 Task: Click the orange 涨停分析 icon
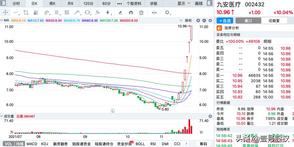pyautogui.click(x=219, y=28)
